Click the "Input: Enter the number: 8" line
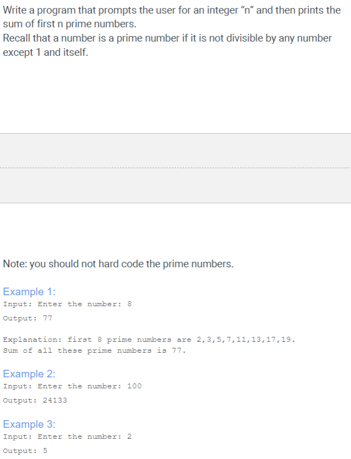The height and width of the screenshot is (459, 351). coord(67,304)
